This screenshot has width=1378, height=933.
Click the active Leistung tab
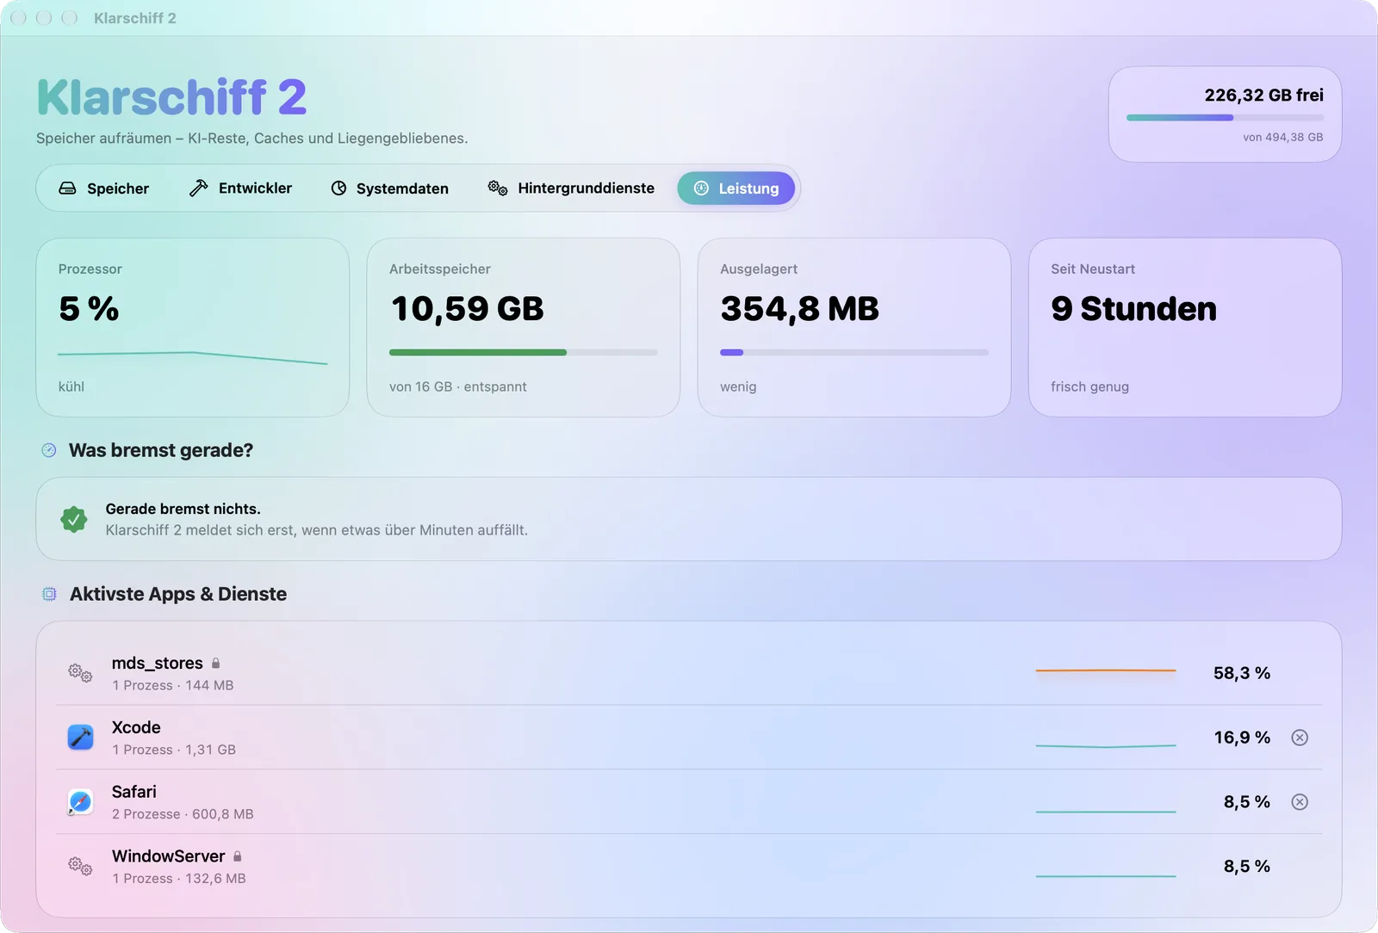[x=736, y=188]
